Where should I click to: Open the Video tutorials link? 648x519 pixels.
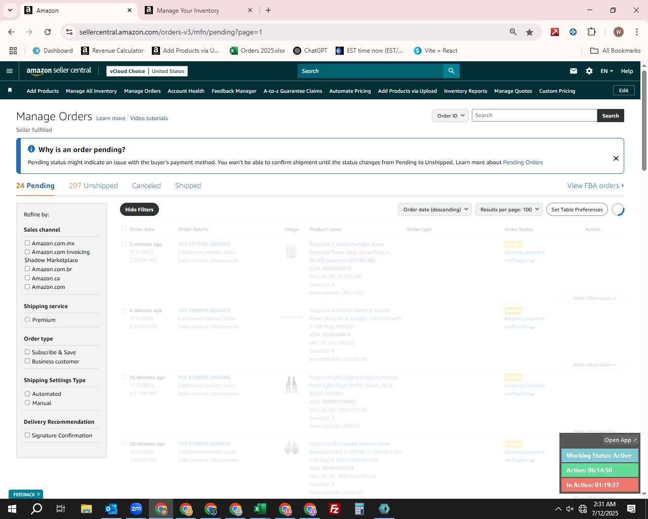pos(149,118)
